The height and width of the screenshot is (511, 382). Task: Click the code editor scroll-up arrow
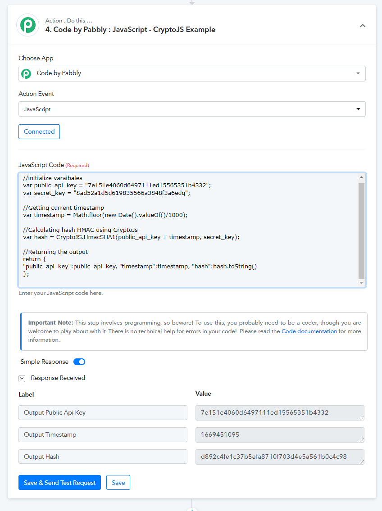(x=361, y=177)
